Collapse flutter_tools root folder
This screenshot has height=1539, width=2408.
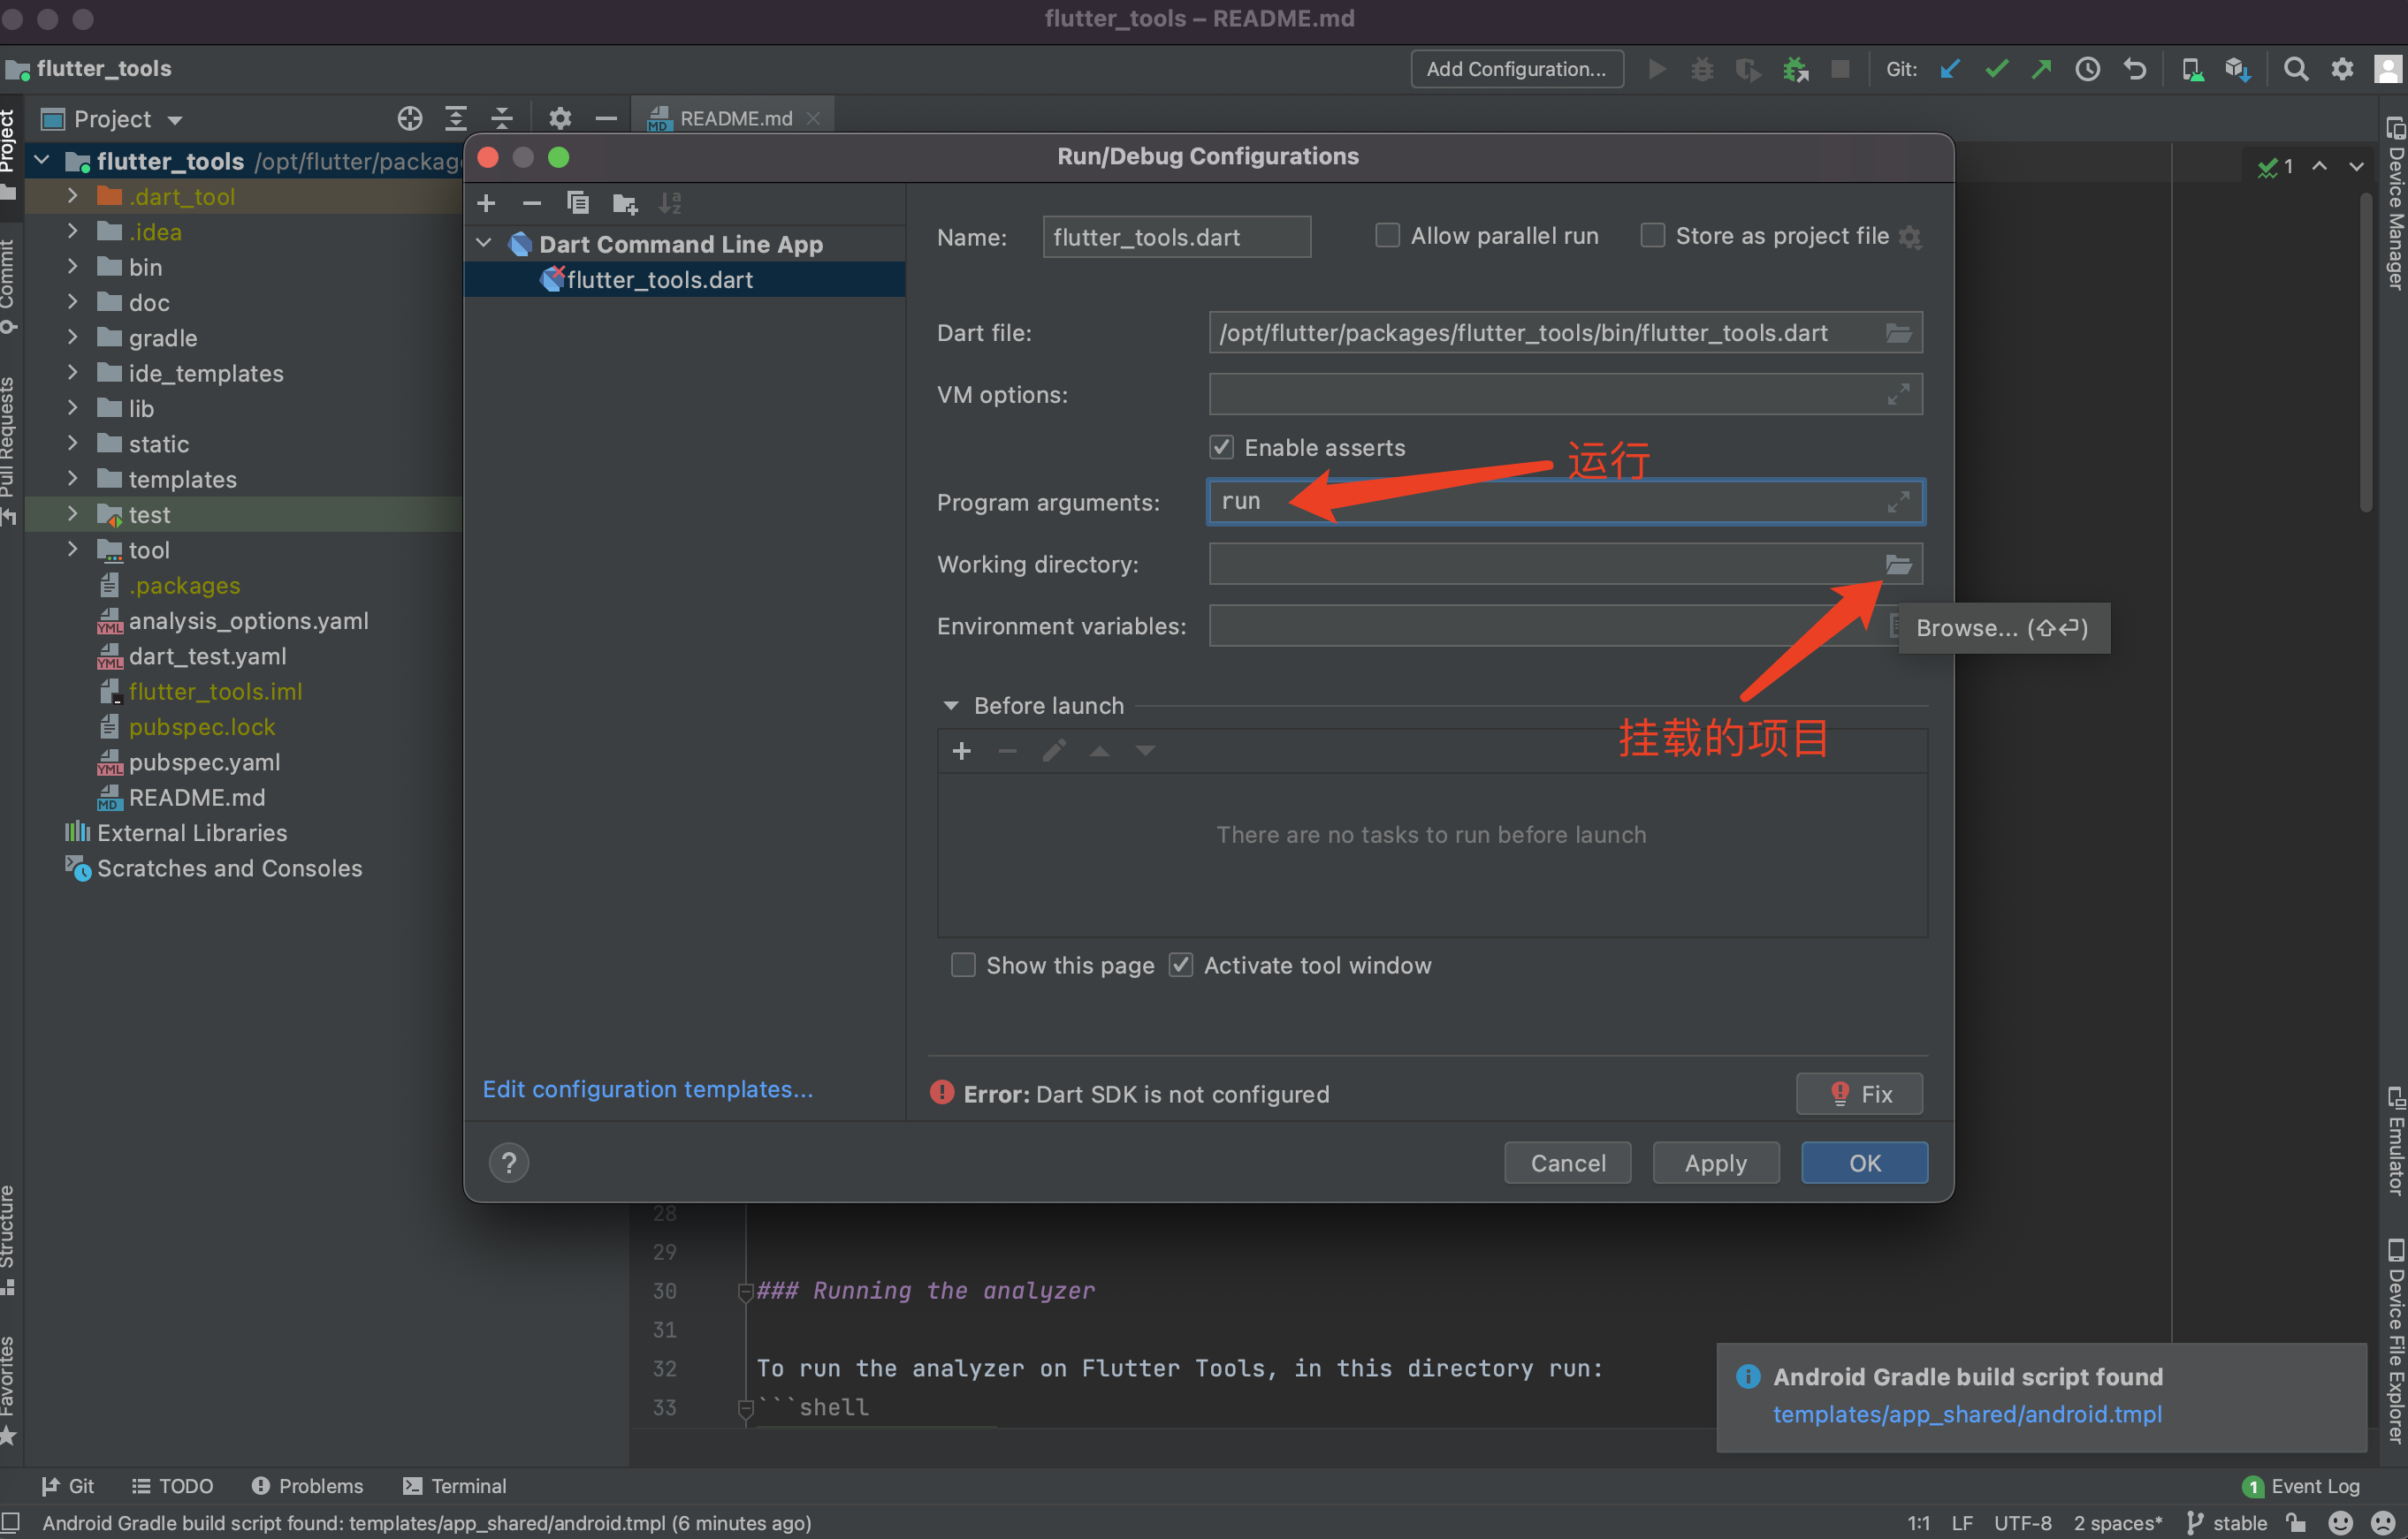click(42, 161)
